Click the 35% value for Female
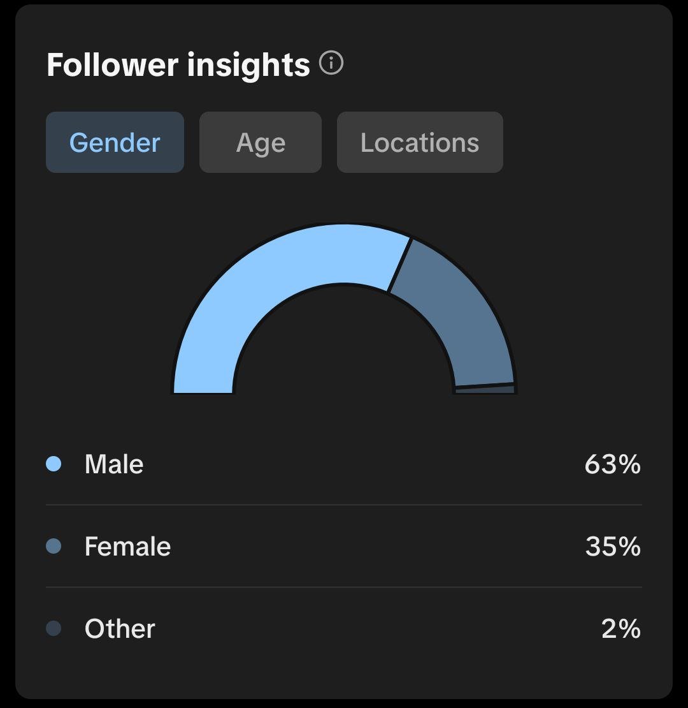 tap(612, 546)
